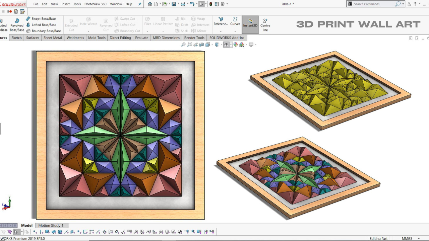Viewport: 429px width, 241px height.
Task: Select the Fillet tool
Action: pyautogui.click(x=147, y=24)
